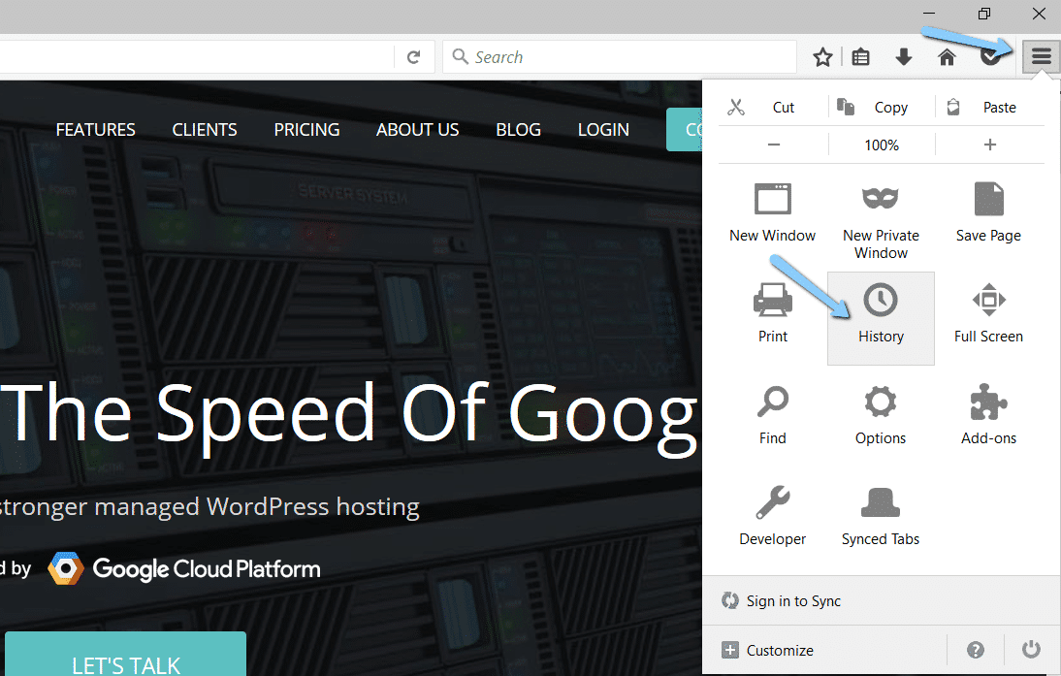Open the BLOG menu item
The image size is (1061, 676).
(518, 129)
